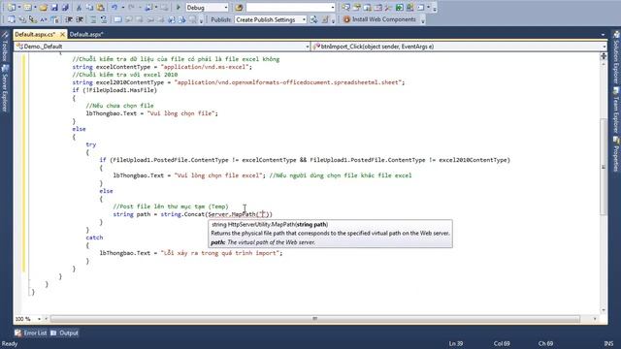Open the Undo history dropdown arrow

click(123, 8)
